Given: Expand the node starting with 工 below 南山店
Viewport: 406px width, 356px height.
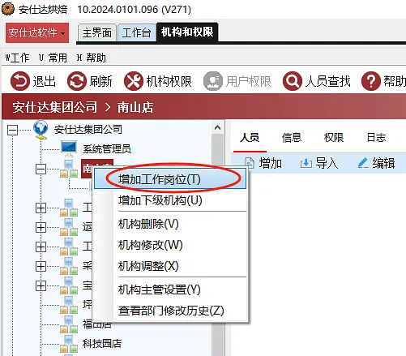Looking at the screenshot, I should (x=41, y=208).
